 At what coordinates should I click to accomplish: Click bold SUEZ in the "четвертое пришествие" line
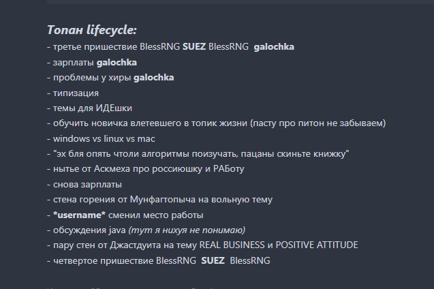tap(212, 260)
